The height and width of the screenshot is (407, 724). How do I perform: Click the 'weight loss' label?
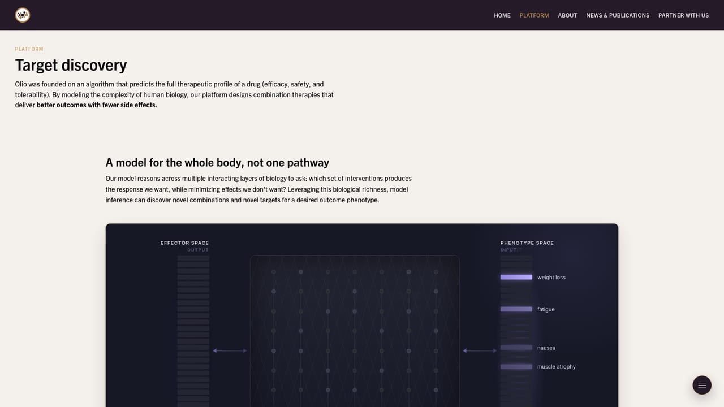pos(551,278)
